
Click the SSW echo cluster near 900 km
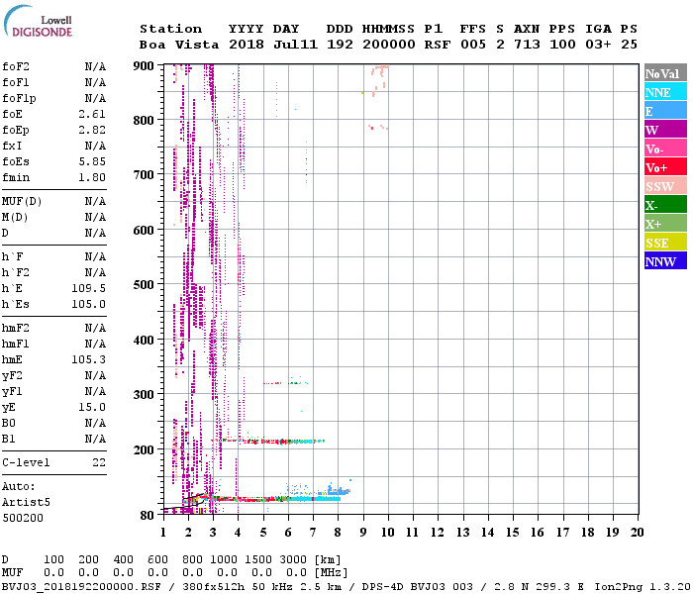(379, 79)
